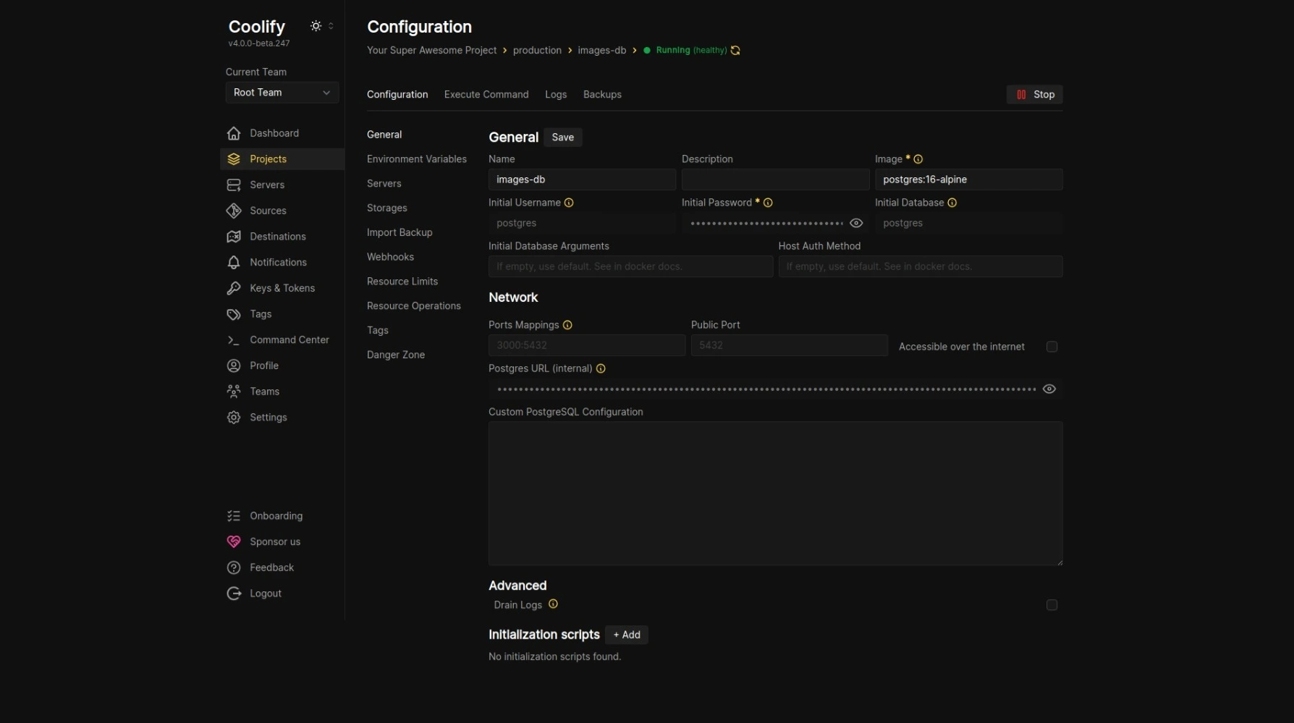Click the Destinations icon
Screen dimensions: 1294x723
233,236
